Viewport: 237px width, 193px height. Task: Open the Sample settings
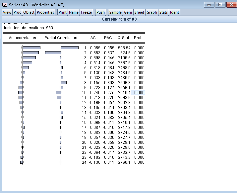(x=115, y=12)
